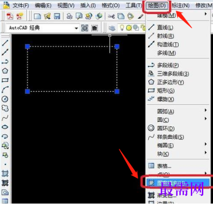Expand the 块(K) submenu
The image size is (213, 204).
[206, 153]
